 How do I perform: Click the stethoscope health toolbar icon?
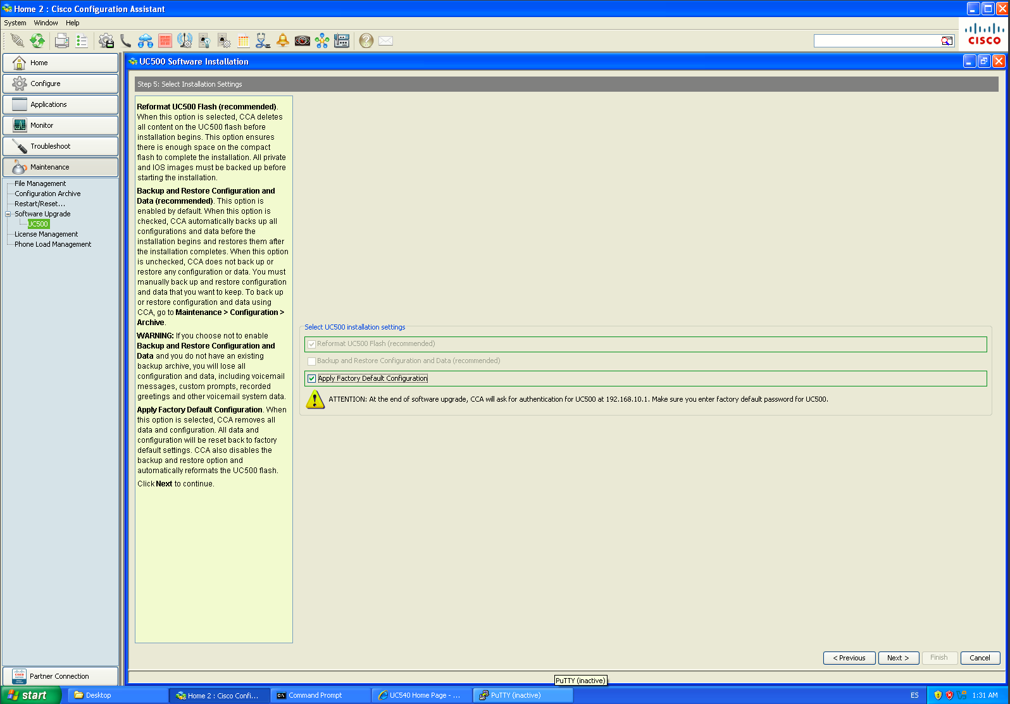click(263, 40)
